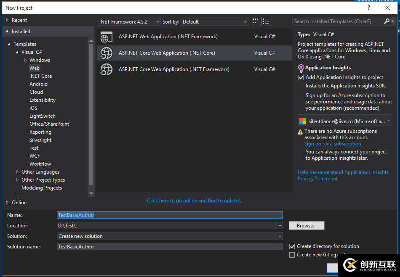Open Help me understand Application Insights link
Image resolution: width=400 pixels, height=277 pixels.
coord(343,172)
